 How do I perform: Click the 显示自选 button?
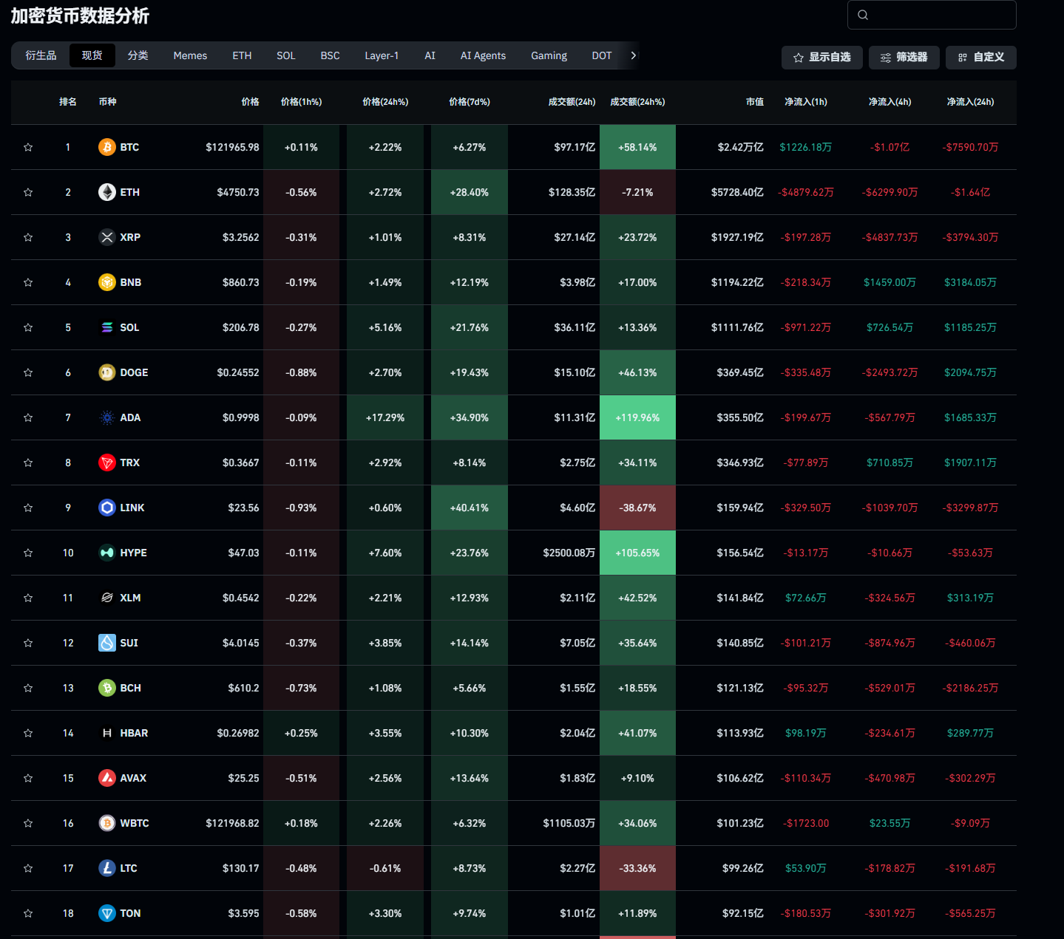click(x=822, y=57)
